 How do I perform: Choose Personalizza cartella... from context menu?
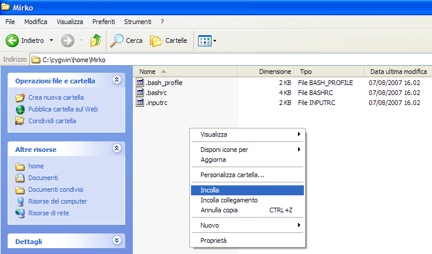tap(247, 175)
